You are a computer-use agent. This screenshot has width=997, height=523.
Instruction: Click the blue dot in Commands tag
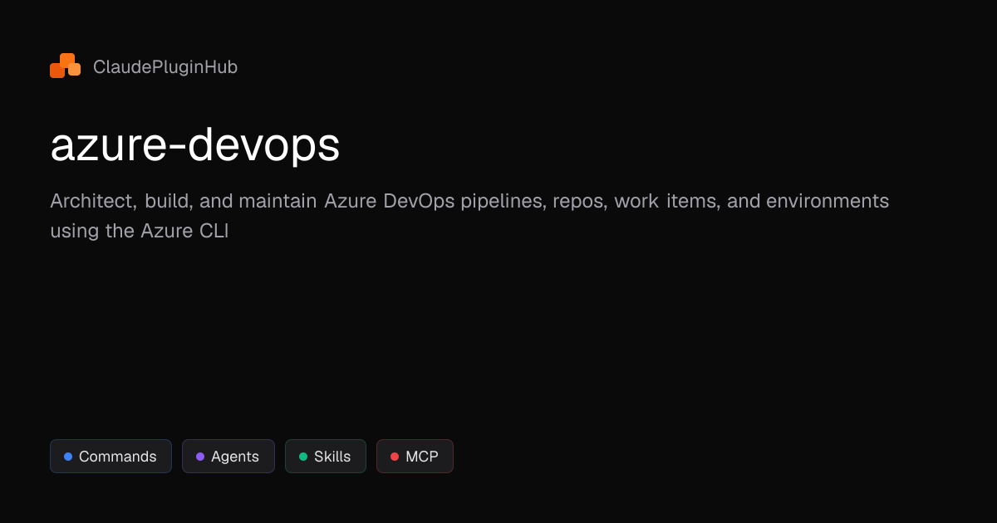(68, 457)
